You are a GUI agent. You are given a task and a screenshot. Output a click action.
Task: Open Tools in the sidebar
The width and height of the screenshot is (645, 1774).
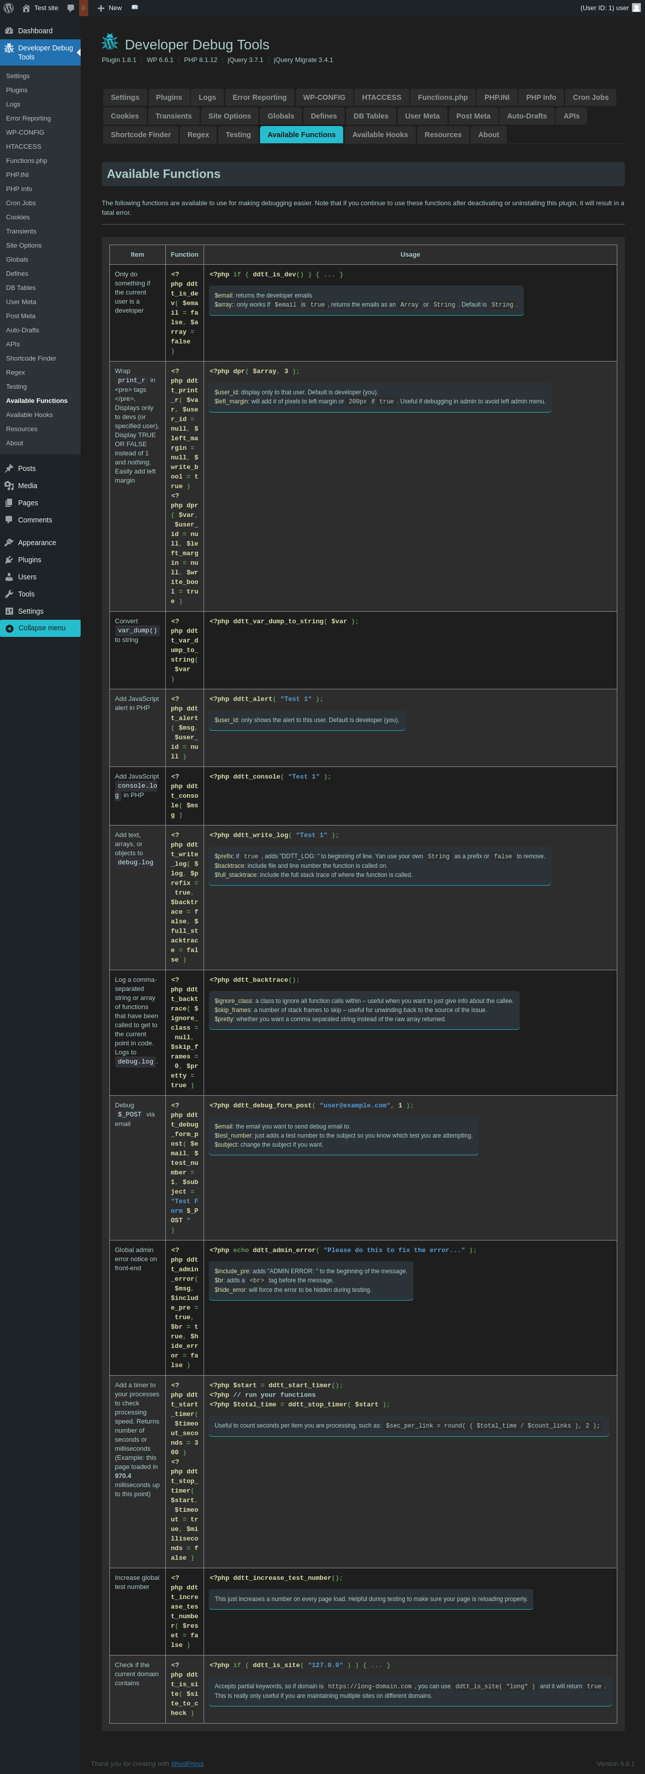[x=26, y=595]
